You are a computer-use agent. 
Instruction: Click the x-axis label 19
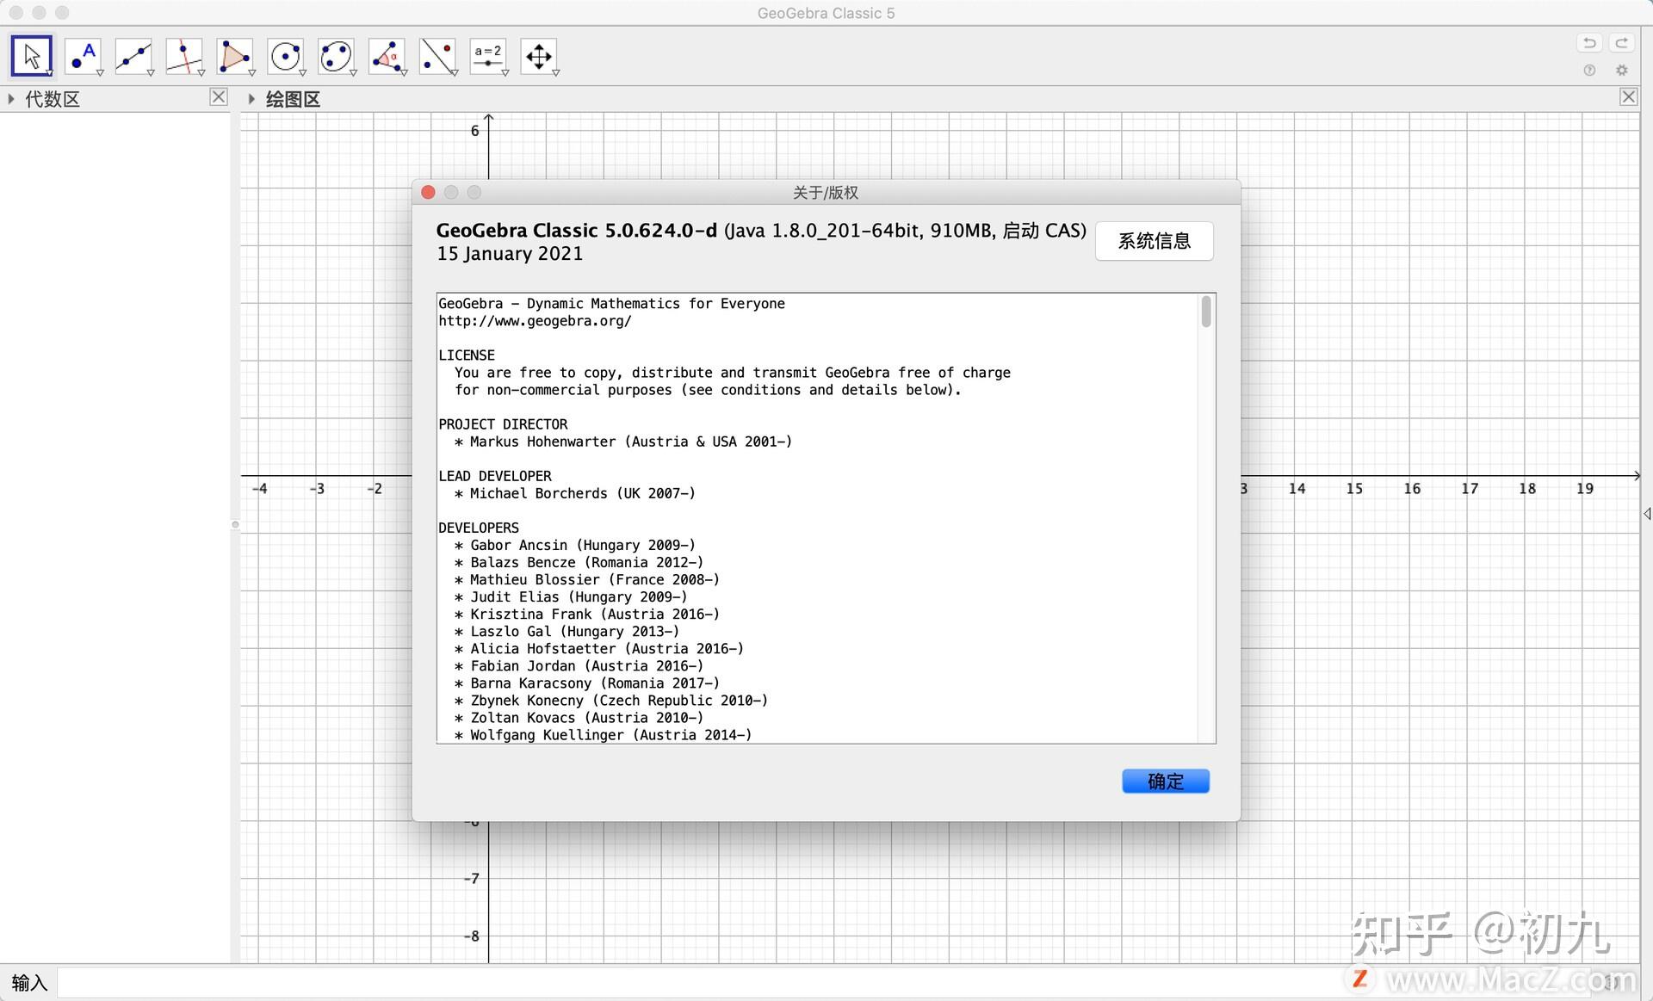pos(1585,488)
